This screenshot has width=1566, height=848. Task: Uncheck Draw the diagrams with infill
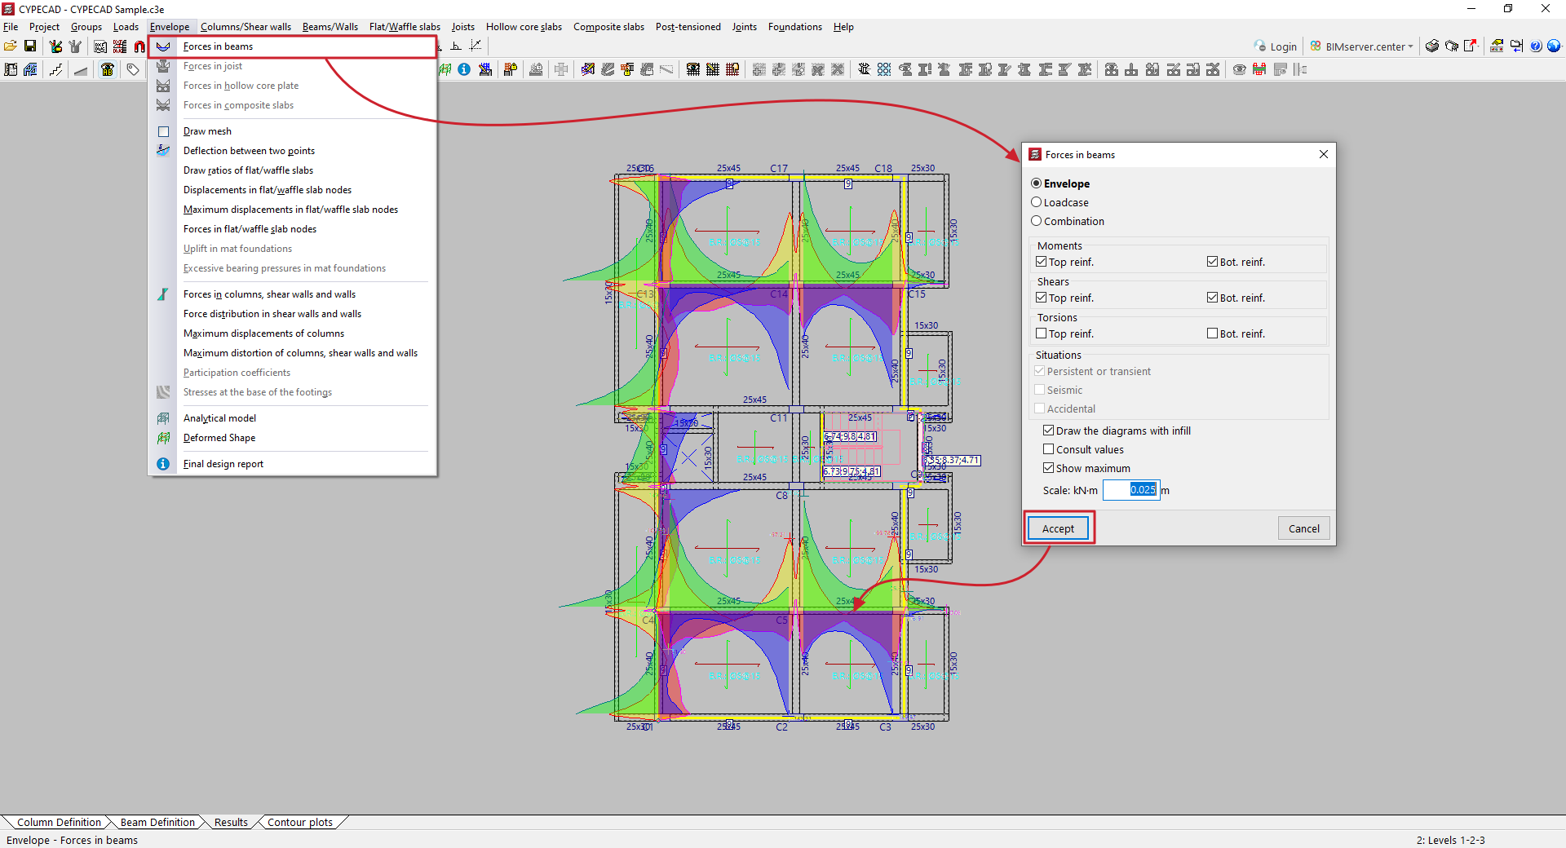1049,431
